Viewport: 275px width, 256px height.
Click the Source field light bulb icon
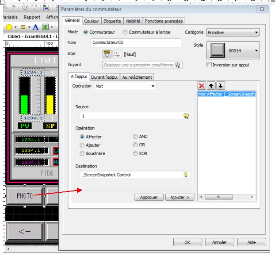click(x=186, y=116)
